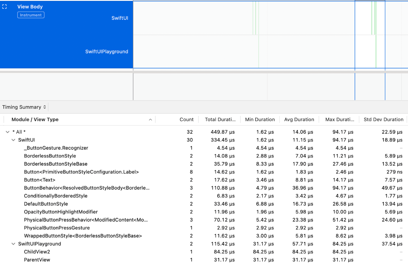Select the ParentView row

pyautogui.click(x=204, y=260)
